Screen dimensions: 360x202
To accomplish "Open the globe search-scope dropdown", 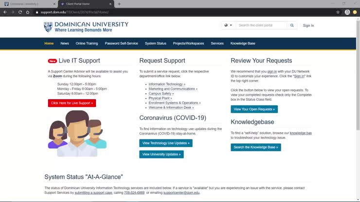I will 228,25.
